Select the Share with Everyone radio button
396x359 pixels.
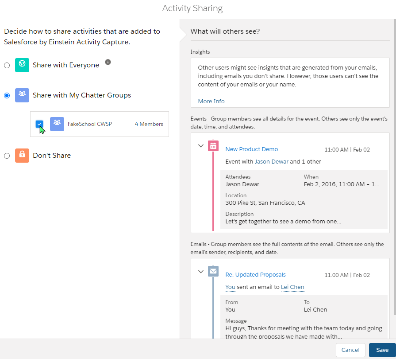pos(7,65)
